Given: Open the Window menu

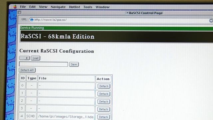Looking at the screenshot, I should coord(103,7).
